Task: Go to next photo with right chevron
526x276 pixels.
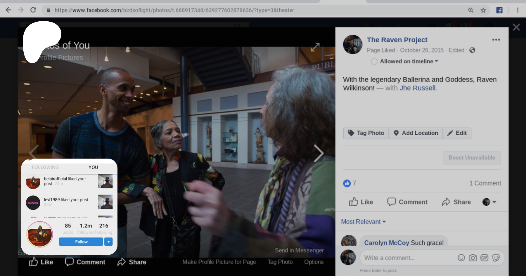Action: [319, 153]
